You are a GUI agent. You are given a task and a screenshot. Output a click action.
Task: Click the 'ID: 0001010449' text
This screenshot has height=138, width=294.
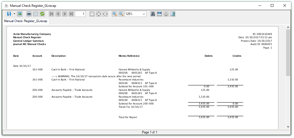pyautogui.click(x=262, y=34)
